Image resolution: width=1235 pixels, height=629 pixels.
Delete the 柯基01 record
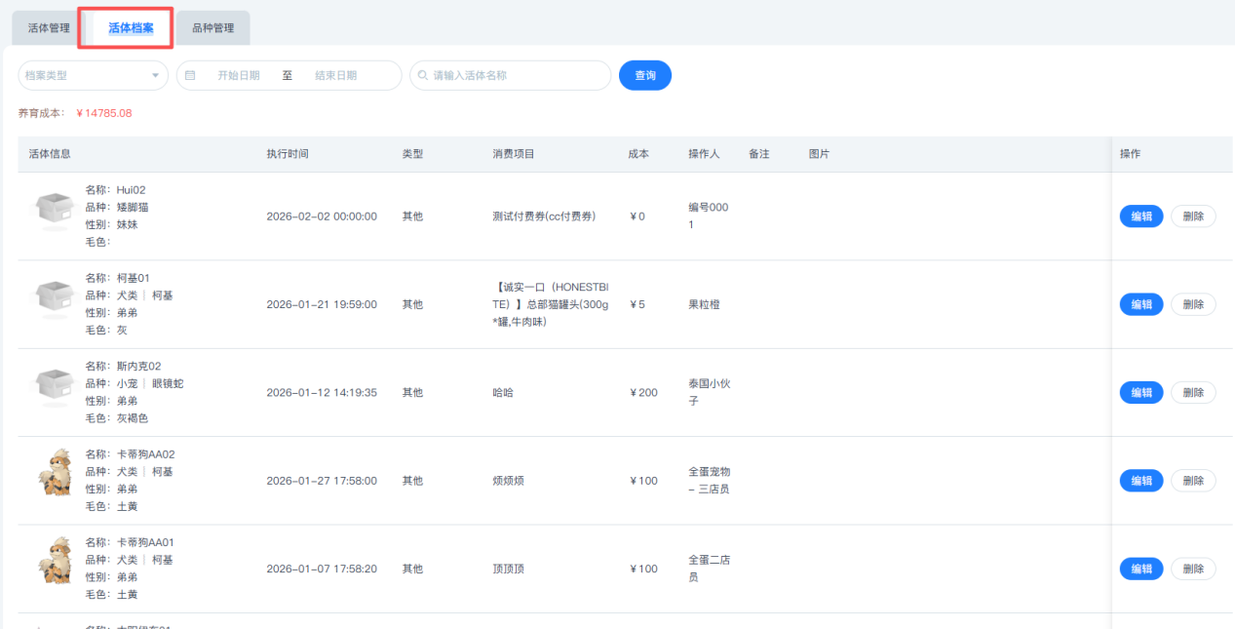point(1193,304)
